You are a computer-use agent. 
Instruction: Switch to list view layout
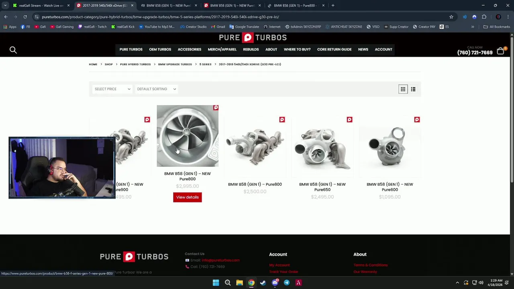413,89
